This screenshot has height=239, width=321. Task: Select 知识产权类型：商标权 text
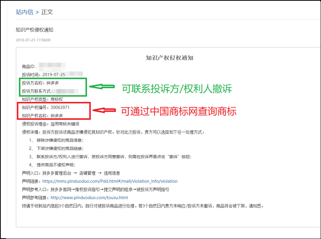coord(42,99)
